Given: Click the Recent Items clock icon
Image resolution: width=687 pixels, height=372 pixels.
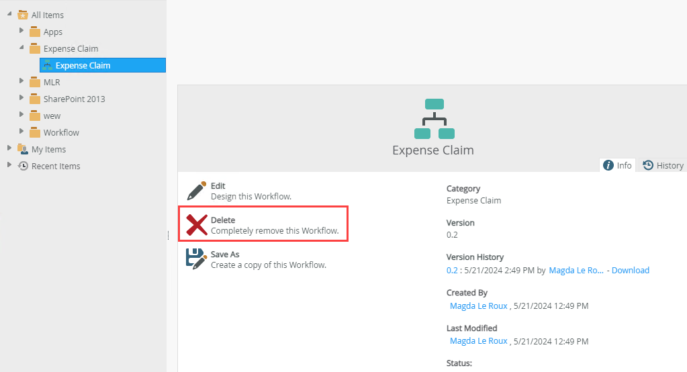Looking at the screenshot, I should (x=23, y=166).
